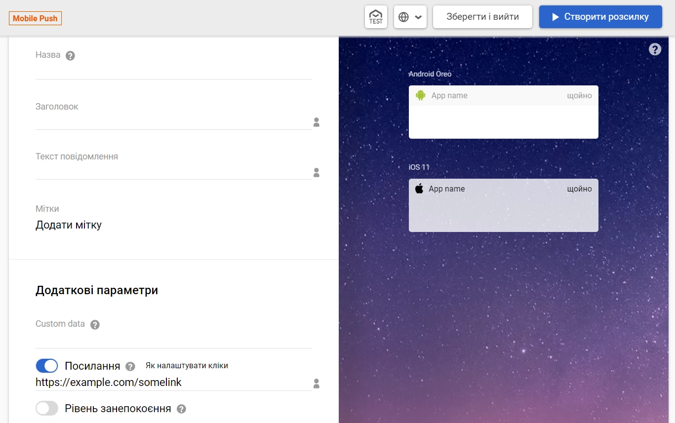Viewport: 675px width, 423px height.
Task: Focus the Текст повідомлення input field
Action: pos(174,172)
